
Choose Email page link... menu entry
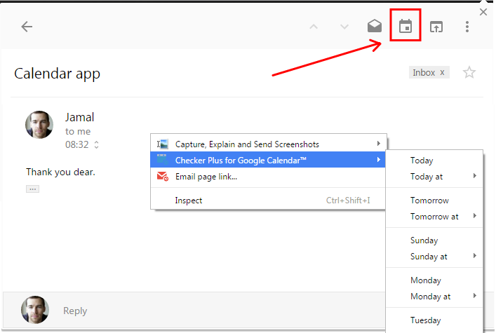(268, 176)
